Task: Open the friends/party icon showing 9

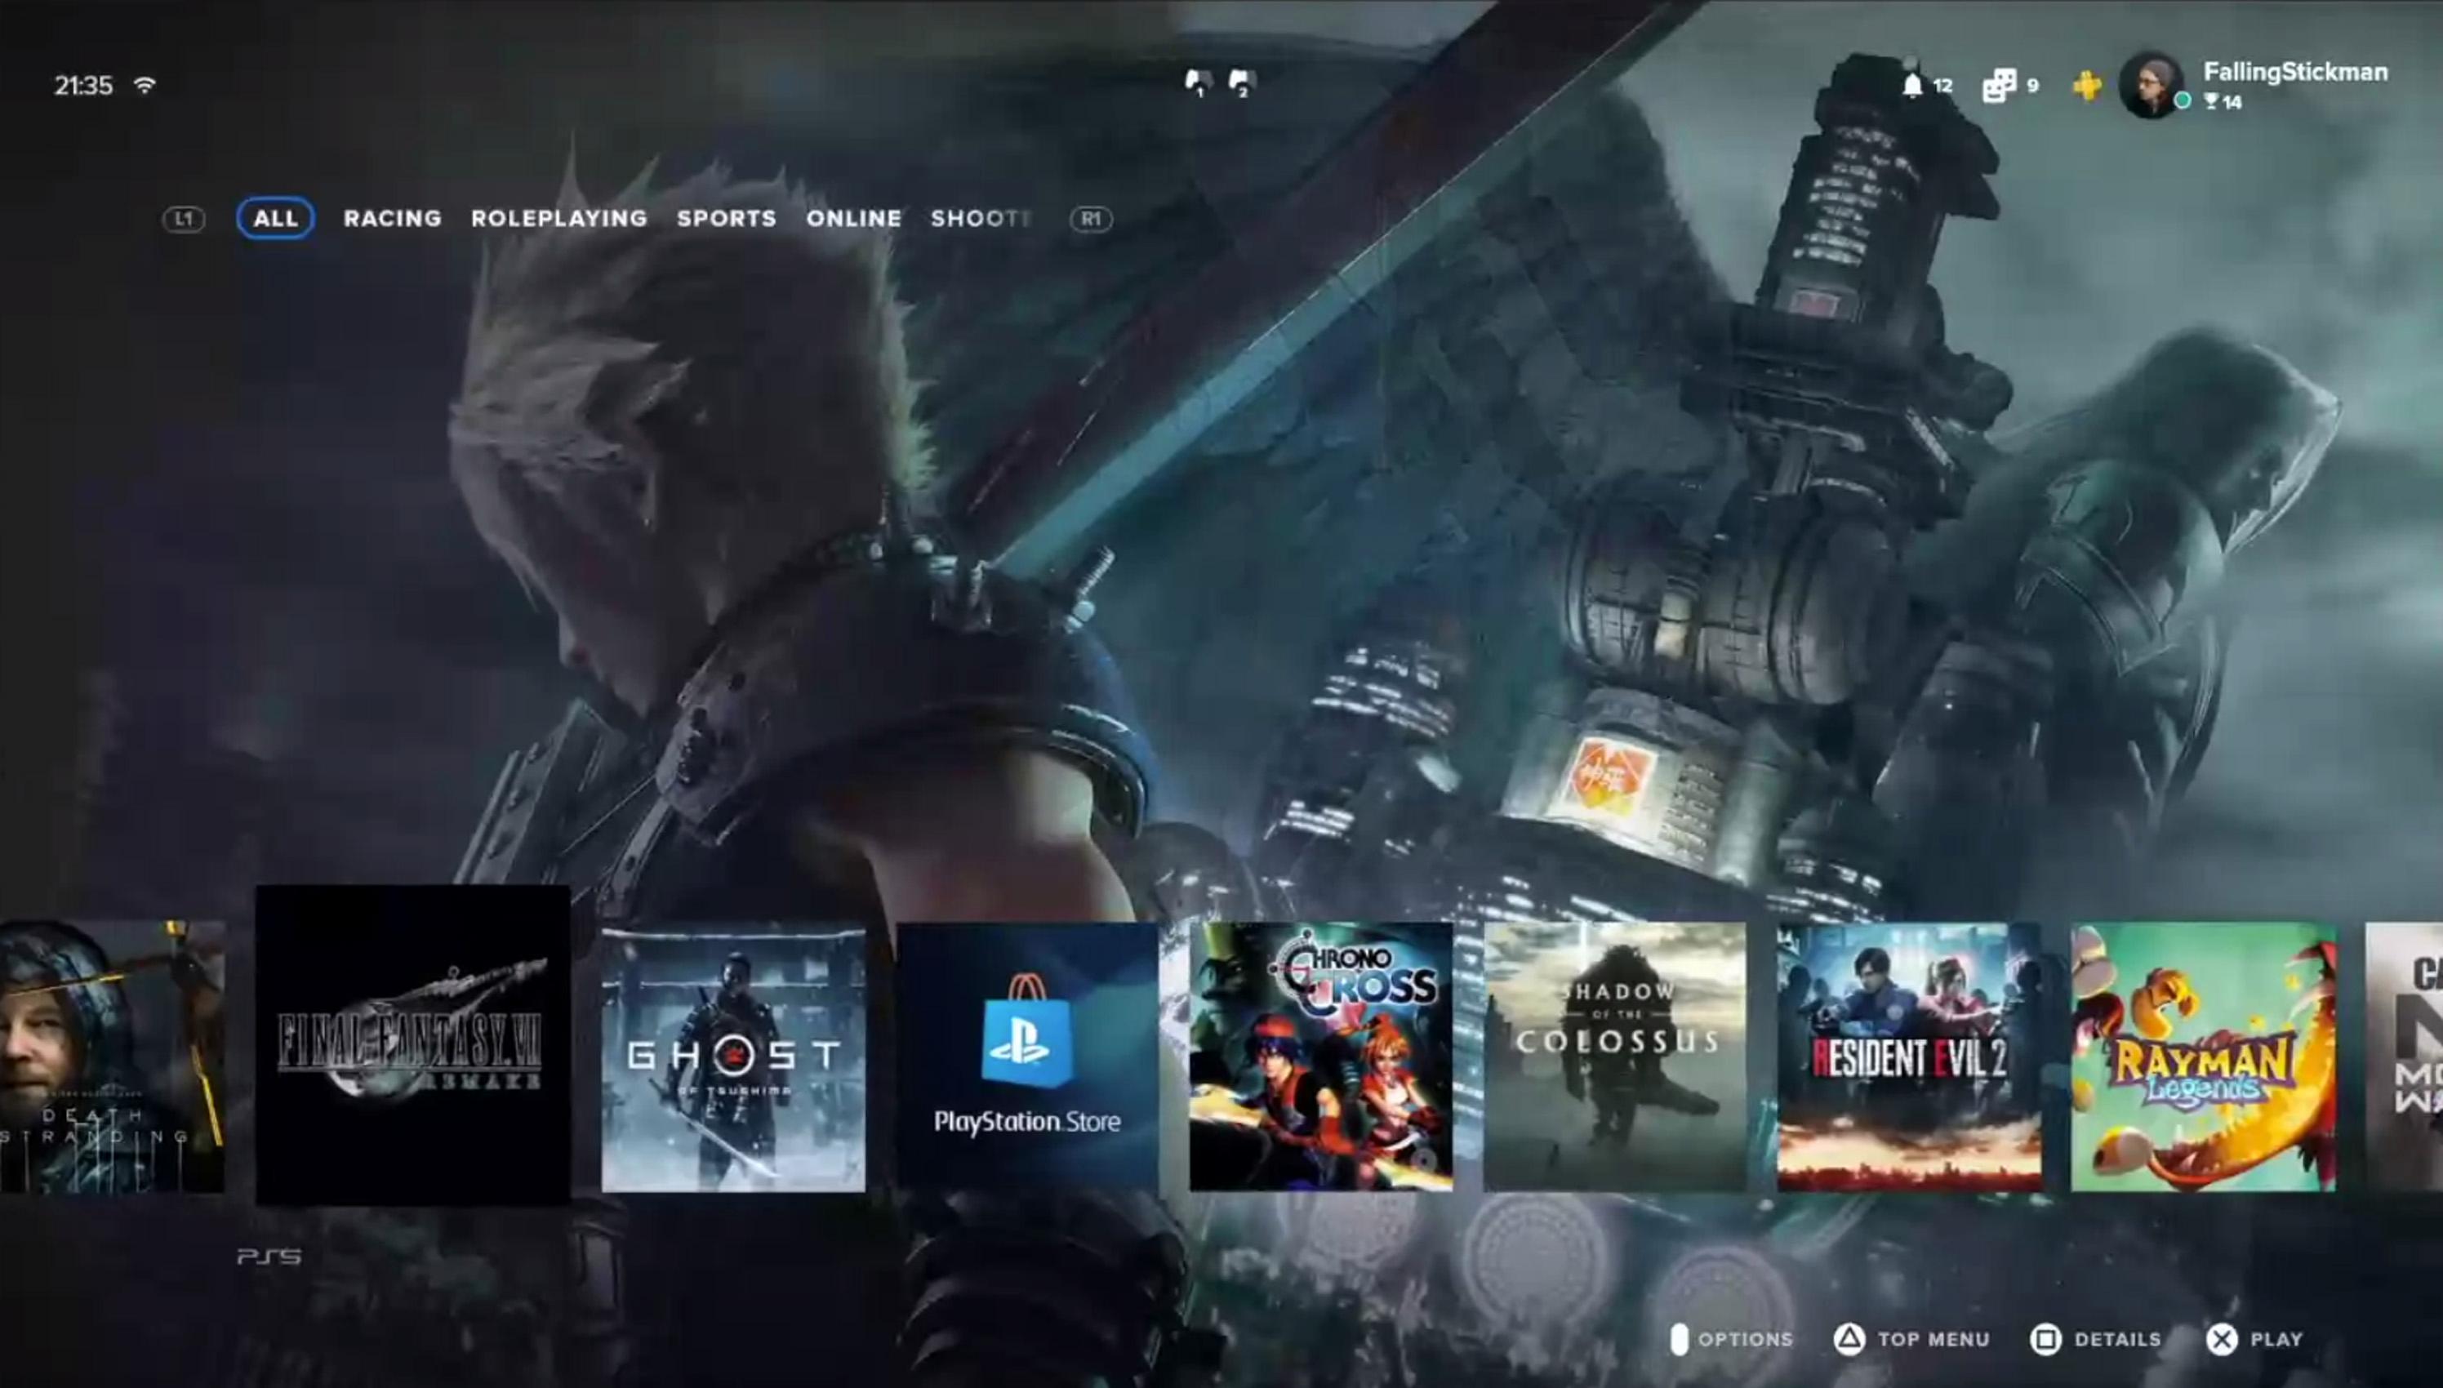Action: point(1999,86)
